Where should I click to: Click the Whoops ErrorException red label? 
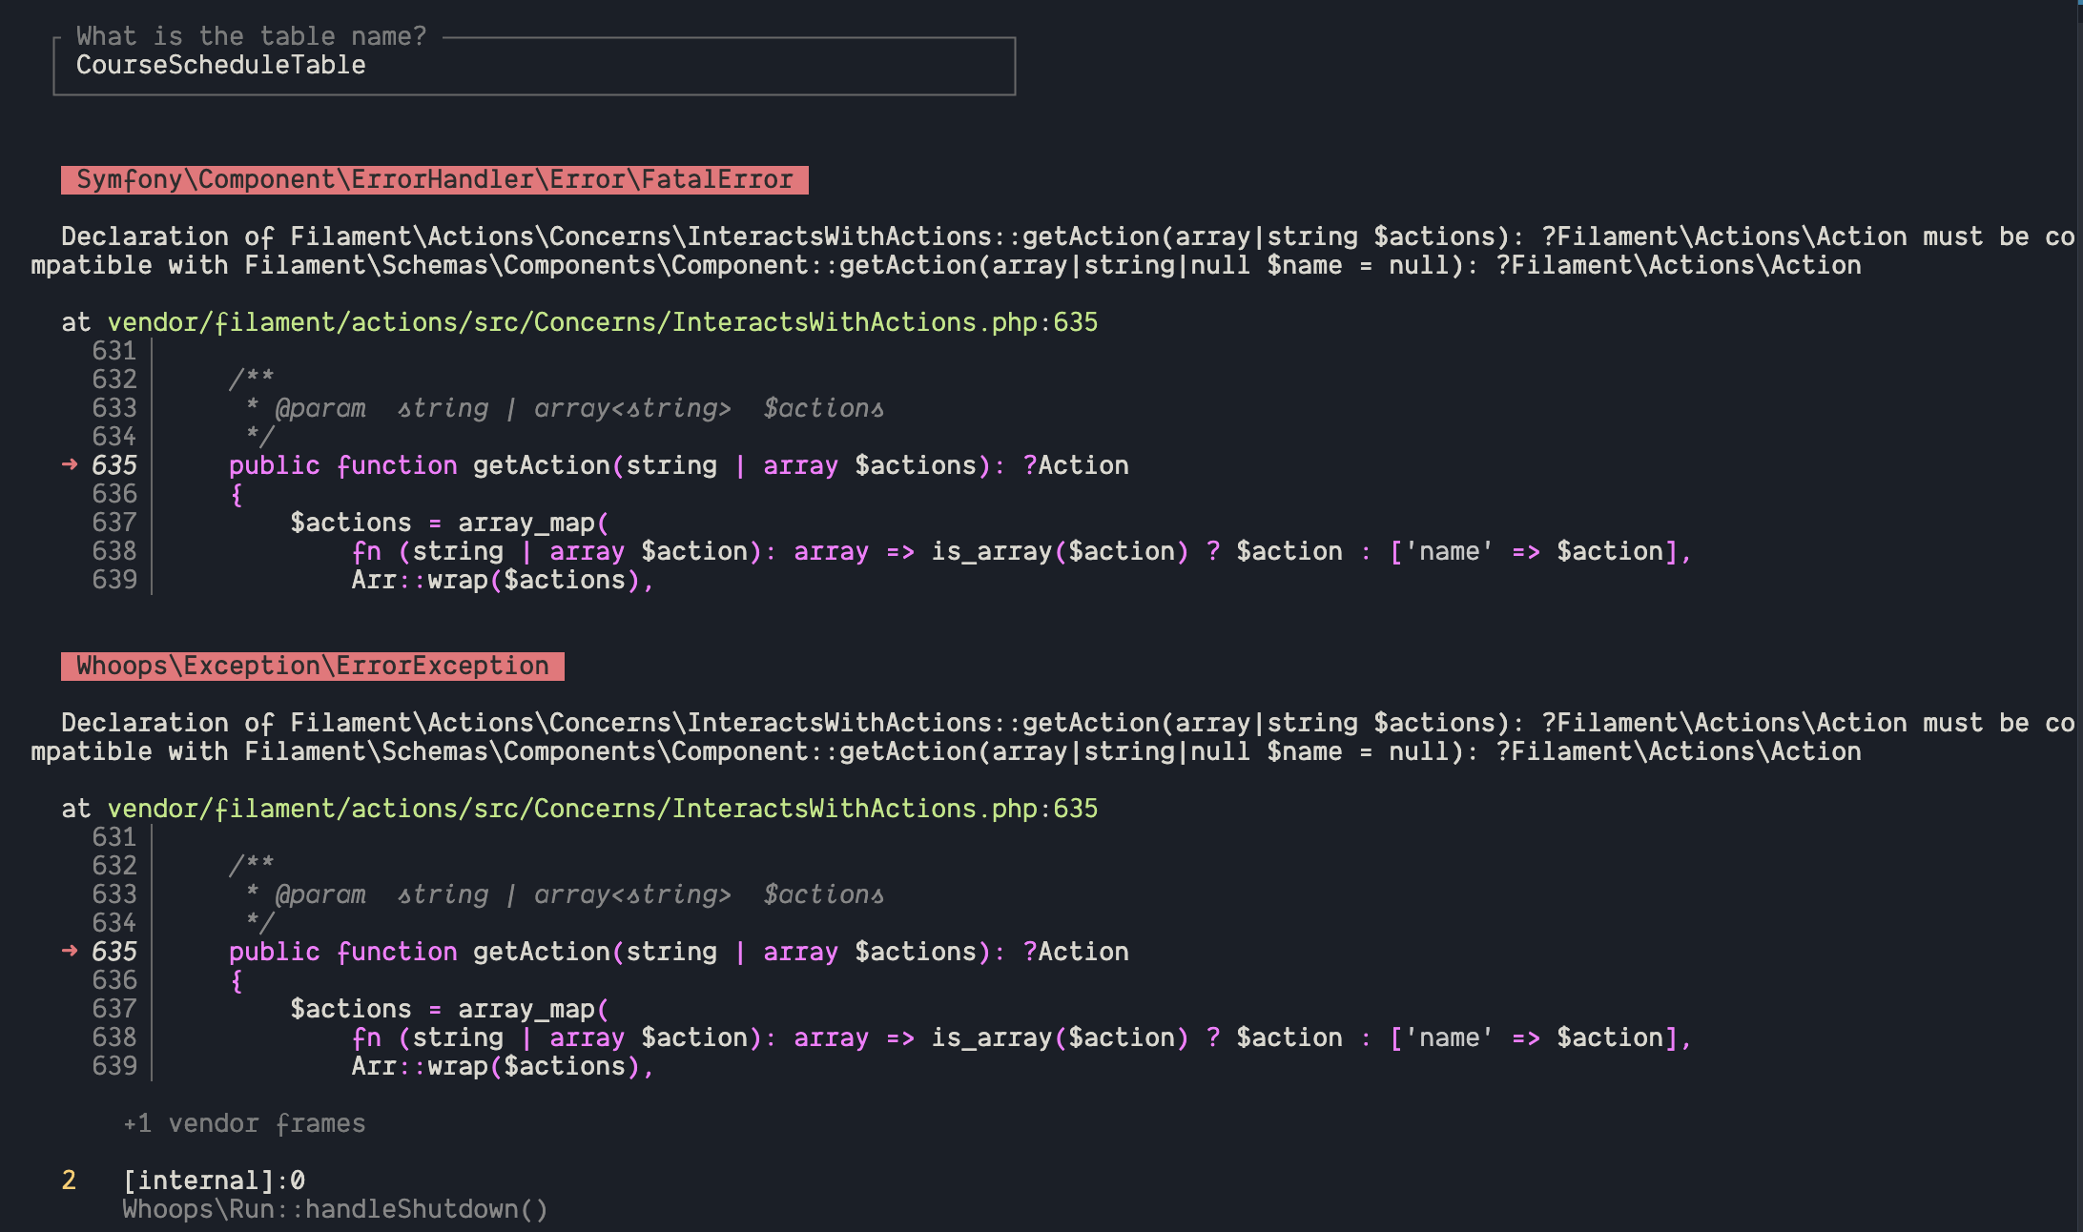312,667
